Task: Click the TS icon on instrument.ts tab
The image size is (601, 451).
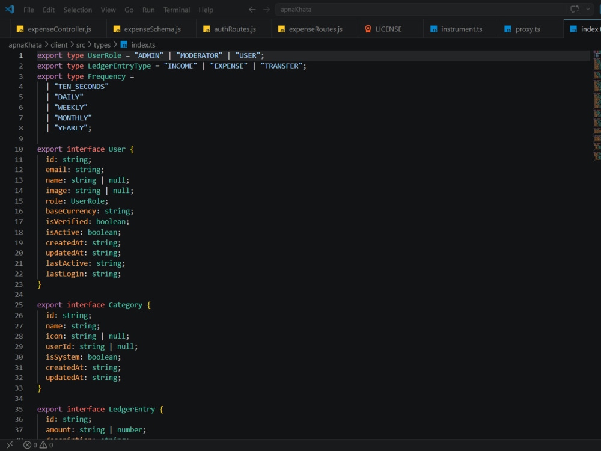Action: point(433,29)
